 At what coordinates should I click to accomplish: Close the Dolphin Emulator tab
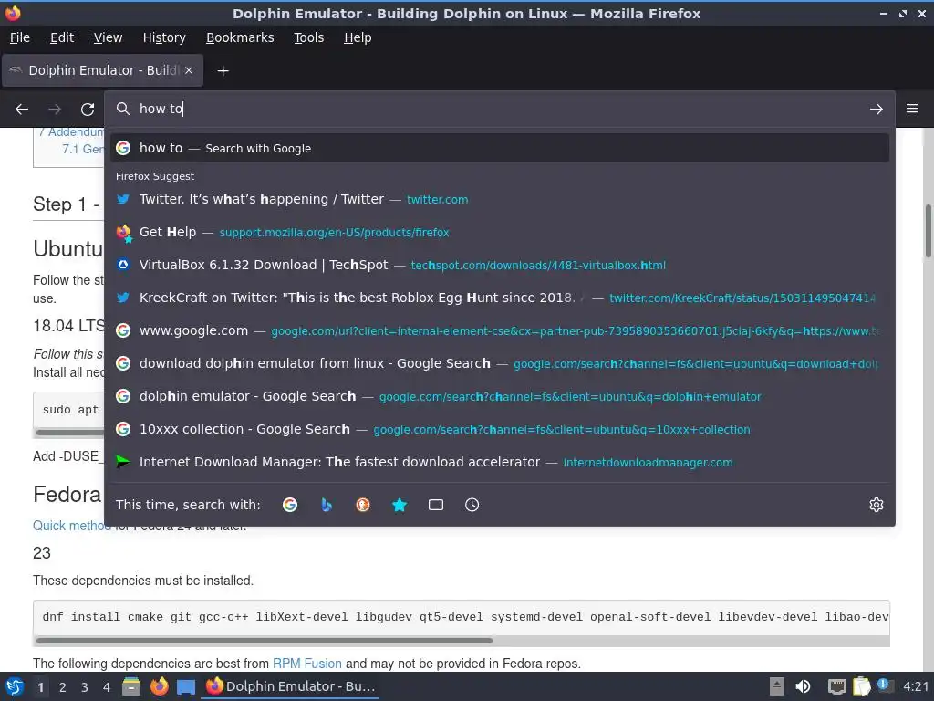[189, 70]
